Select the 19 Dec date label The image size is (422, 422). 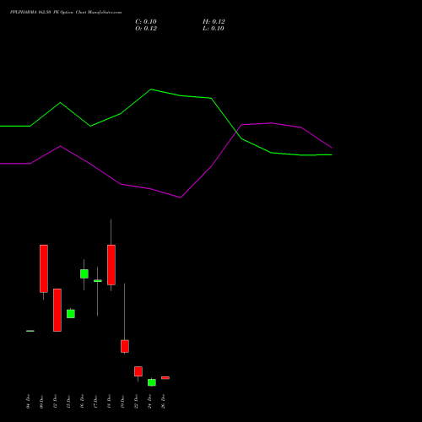pyautogui.click(x=122, y=402)
